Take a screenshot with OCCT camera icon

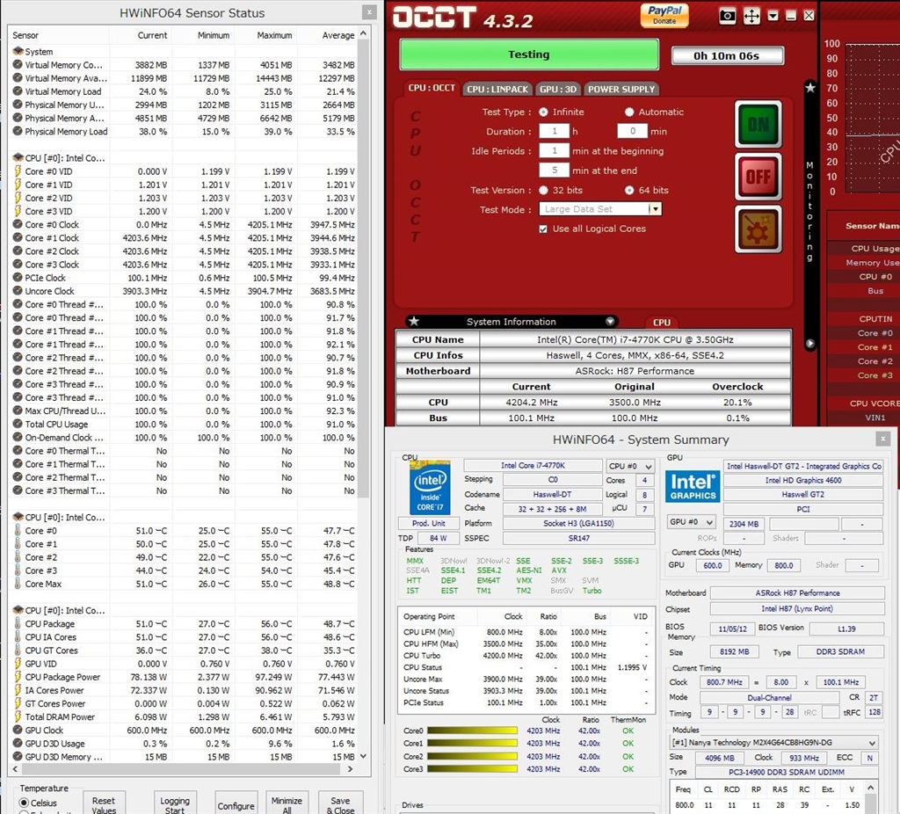(727, 16)
